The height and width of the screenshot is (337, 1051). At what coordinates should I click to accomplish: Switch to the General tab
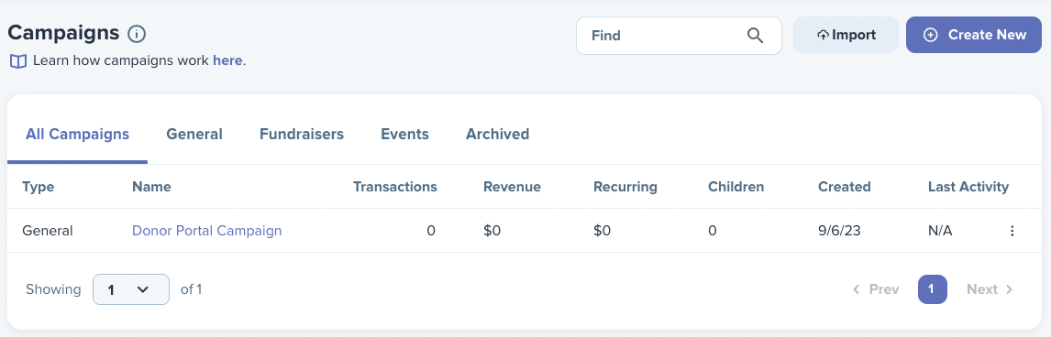click(x=194, y=134)
